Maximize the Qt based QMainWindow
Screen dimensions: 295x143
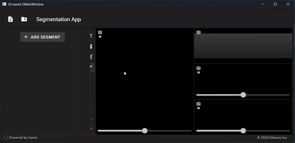275,4
